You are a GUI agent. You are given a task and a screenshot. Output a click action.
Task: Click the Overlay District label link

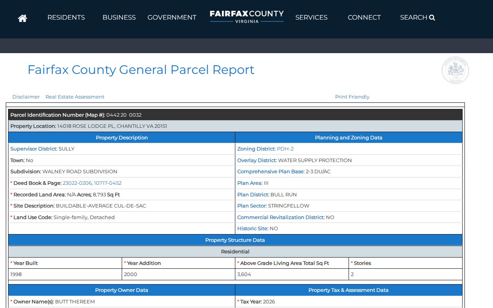(257, 161)
